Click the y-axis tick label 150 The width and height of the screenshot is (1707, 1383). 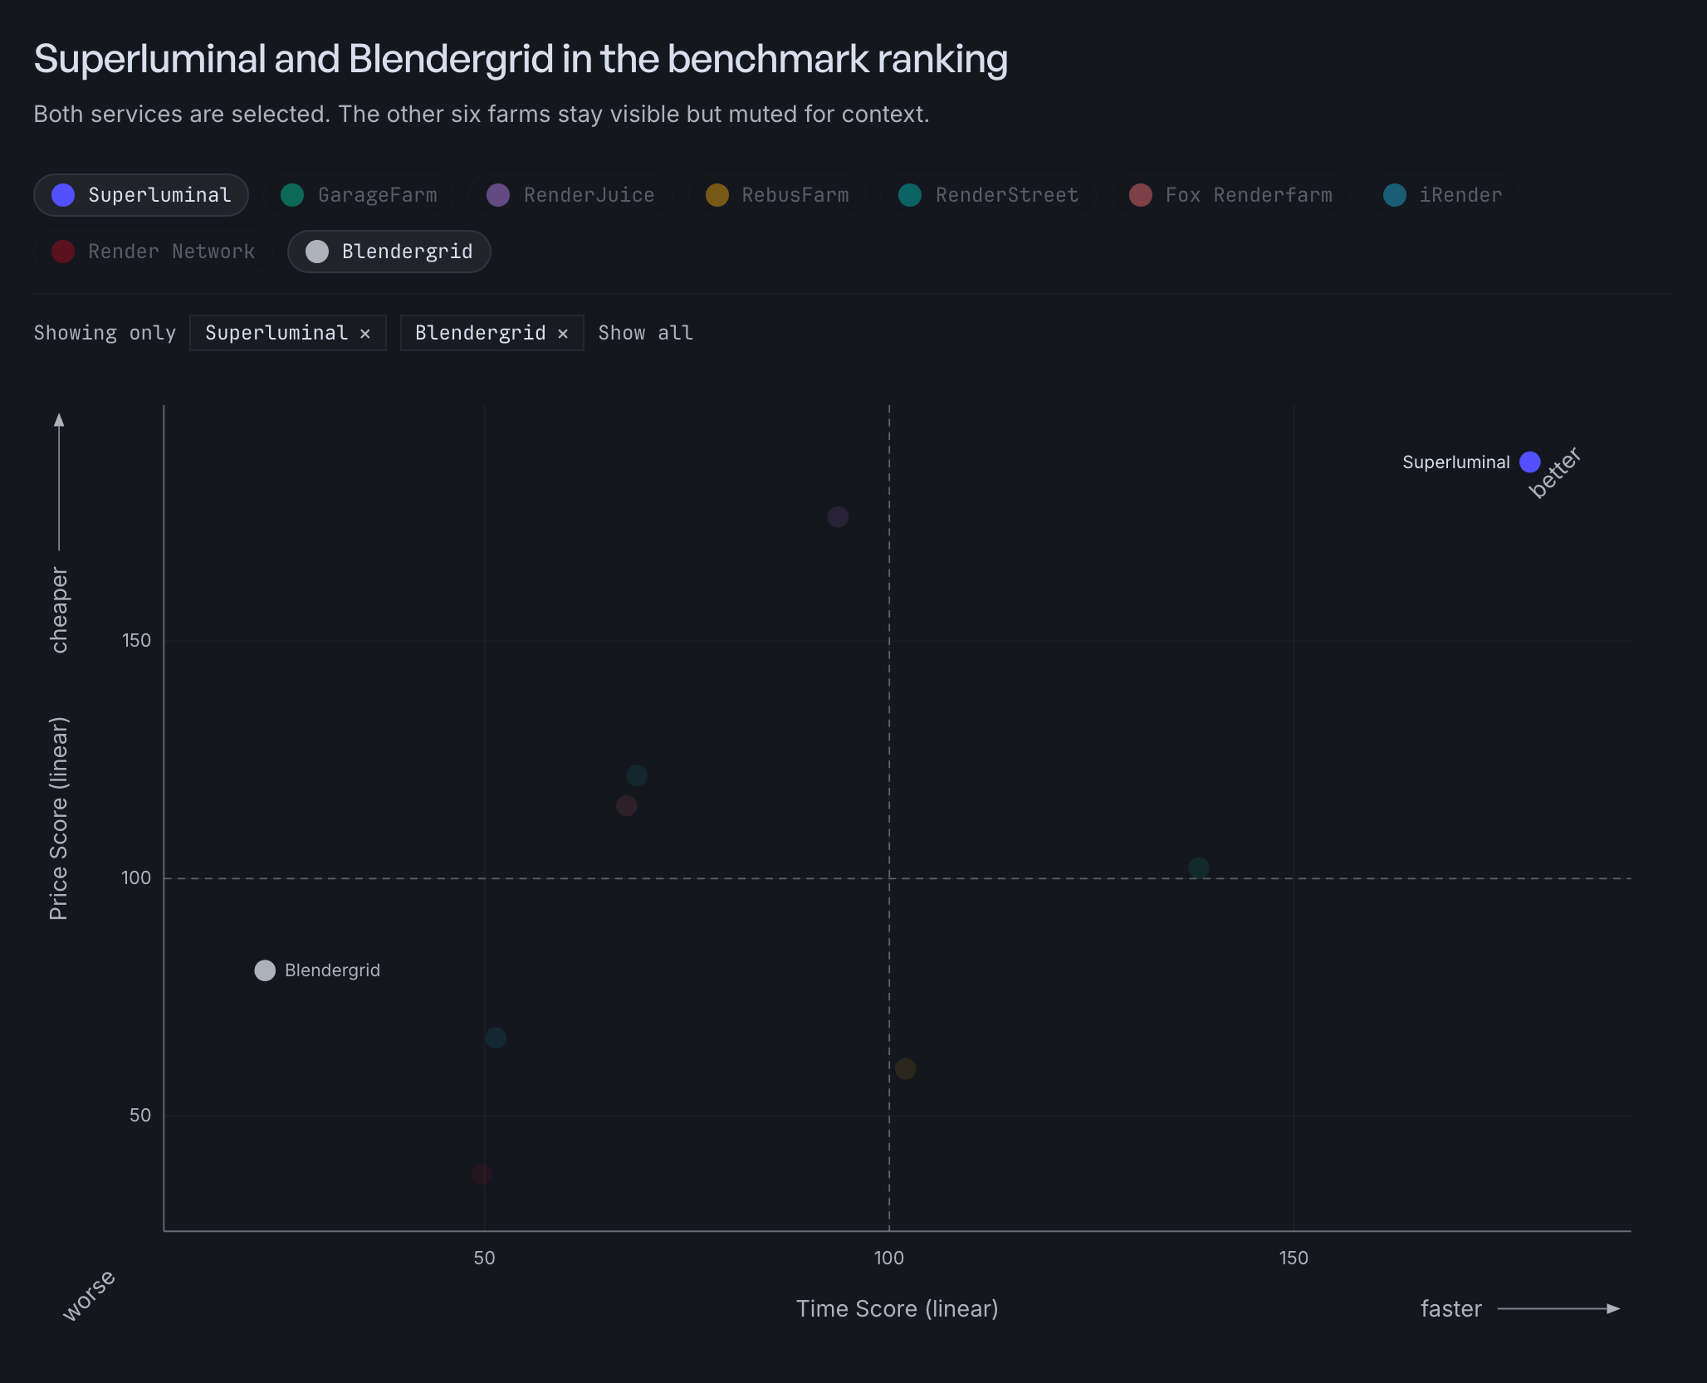(x=137, y=641)
